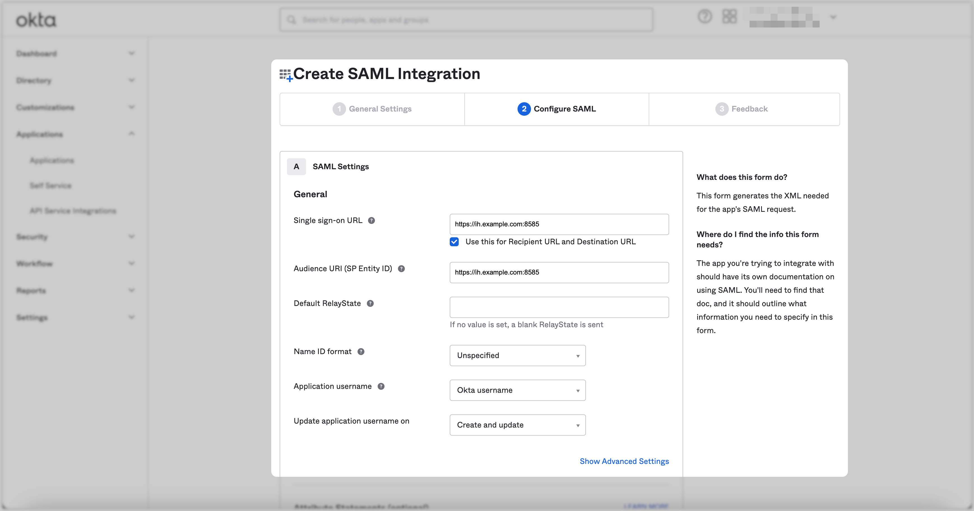Click the Okta logo
Screen dimensions: 974x511
click(36, 20)
